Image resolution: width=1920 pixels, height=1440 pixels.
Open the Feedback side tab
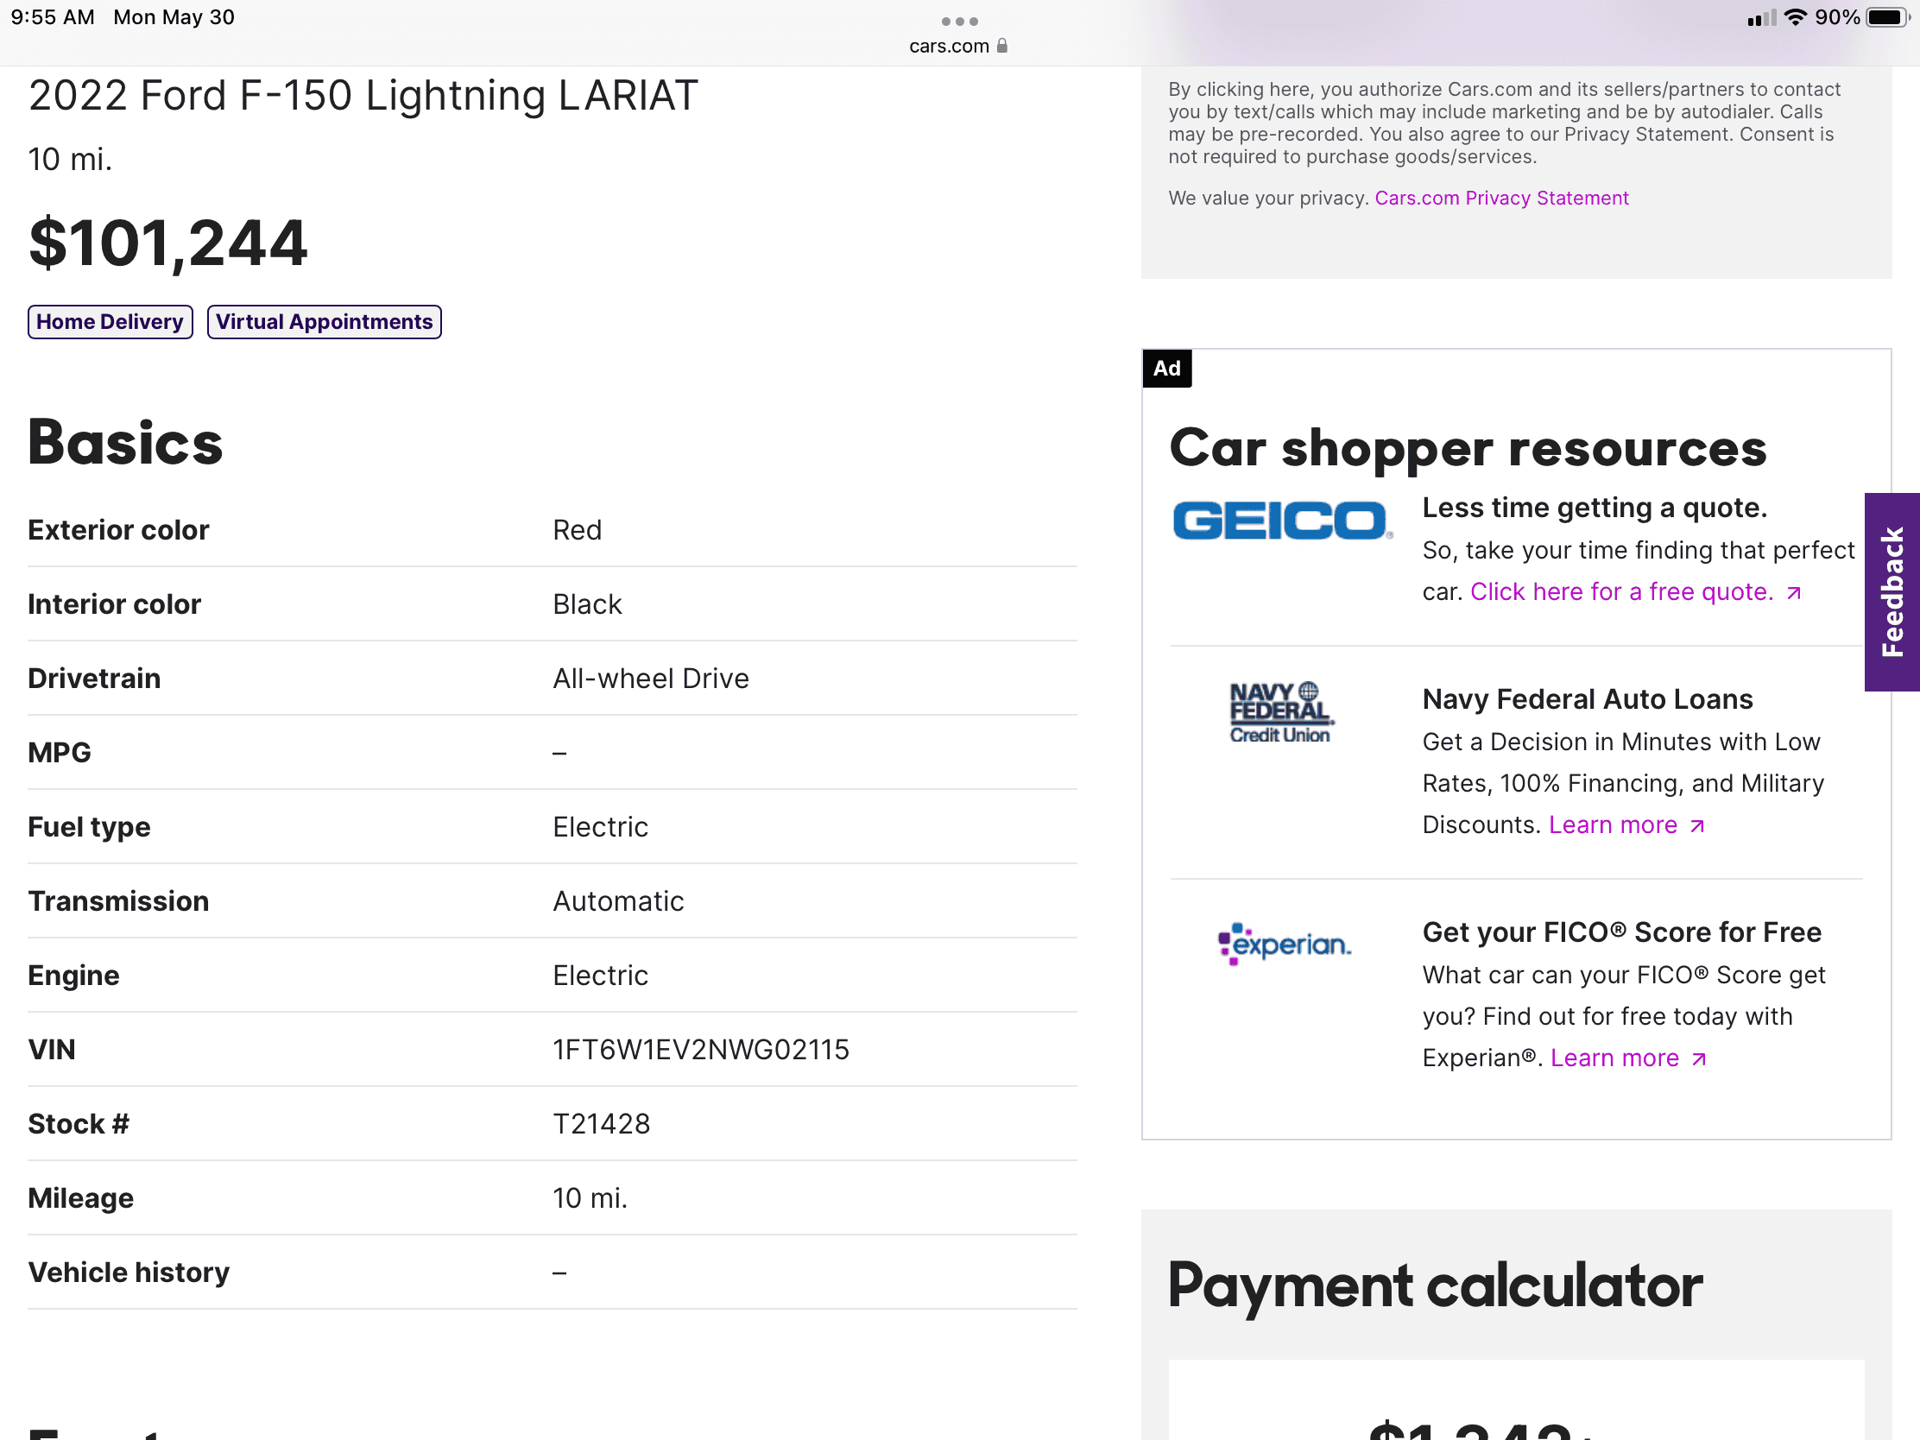click(1892, 592)
